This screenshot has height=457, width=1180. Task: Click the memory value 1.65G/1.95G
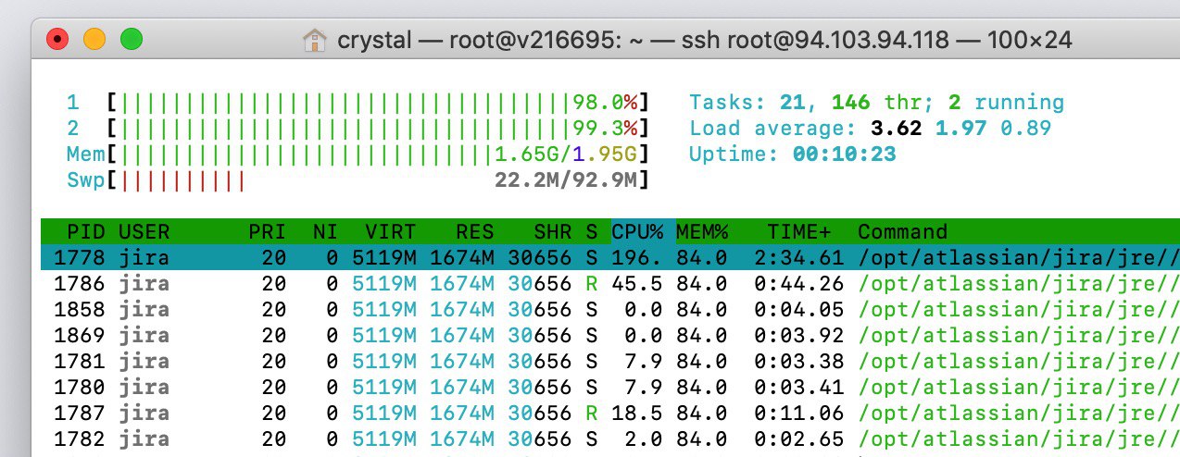(x=566, y=154)
